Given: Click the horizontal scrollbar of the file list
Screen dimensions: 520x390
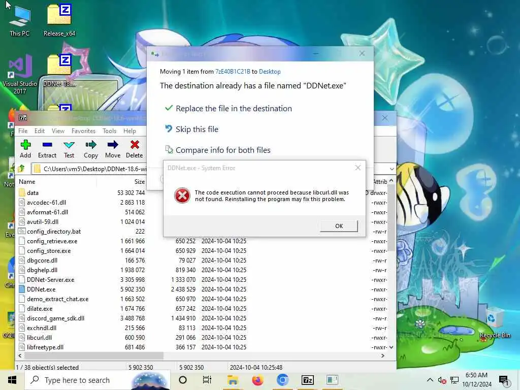Looking at the screenshot, I should tap(94, 356).
